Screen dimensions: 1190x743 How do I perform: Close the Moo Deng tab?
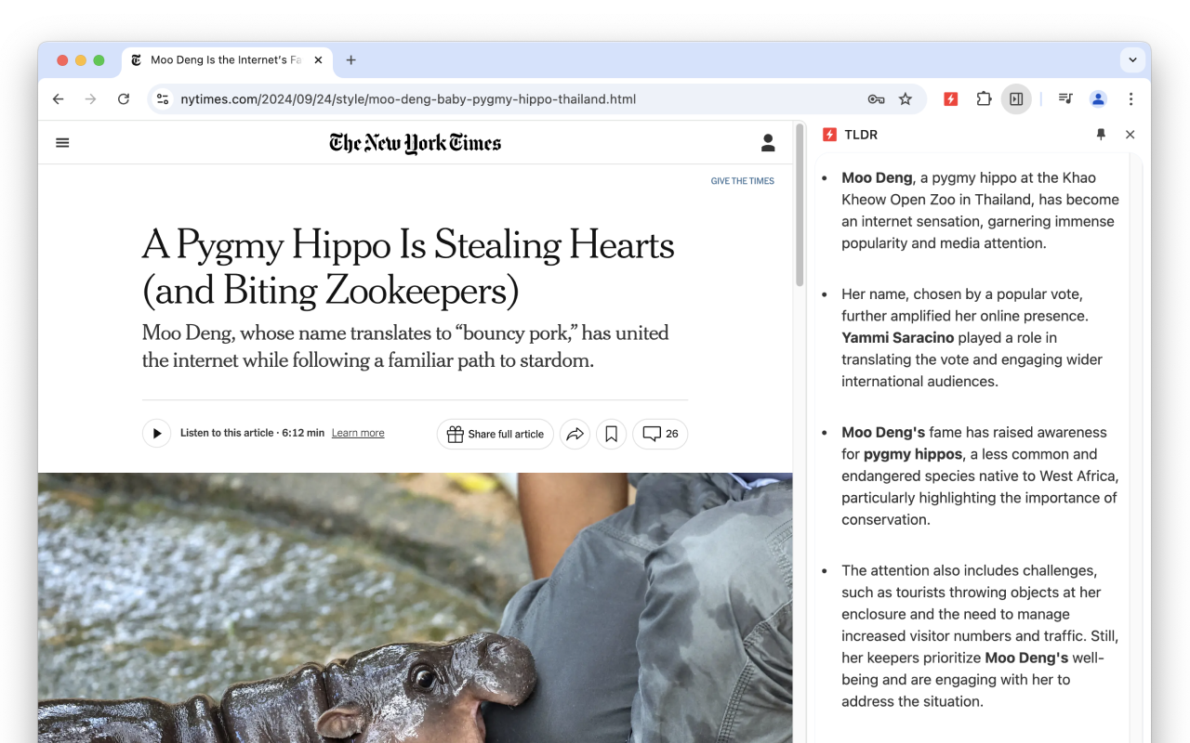pos(318,60)
